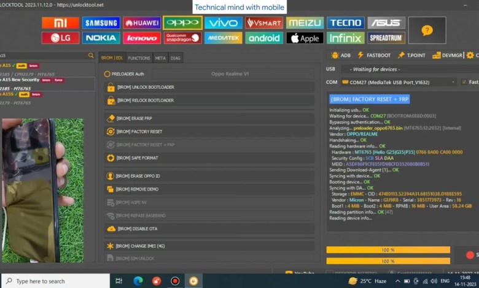
Task: Click [BROM] FACTORY RESET button
Action: pyautogui.click(x=209, y=132)
